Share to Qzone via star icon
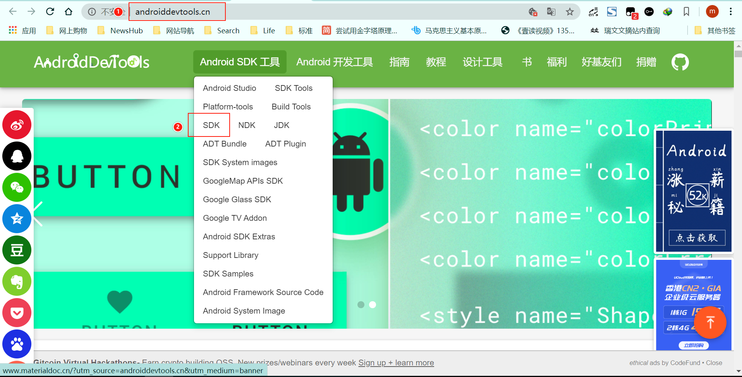This screenshot has height=377, width=742. [x=17, y=218]
